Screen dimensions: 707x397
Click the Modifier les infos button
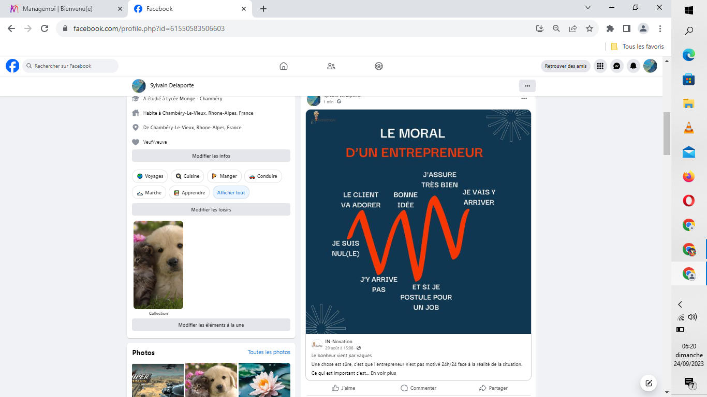[x=211, y=156]
